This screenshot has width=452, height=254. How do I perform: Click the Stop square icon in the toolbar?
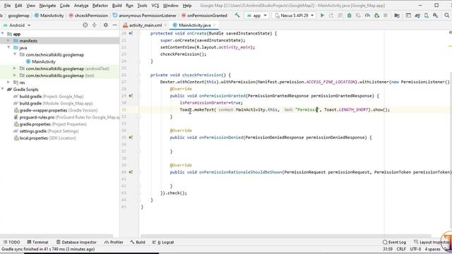[x=386, y=16]
